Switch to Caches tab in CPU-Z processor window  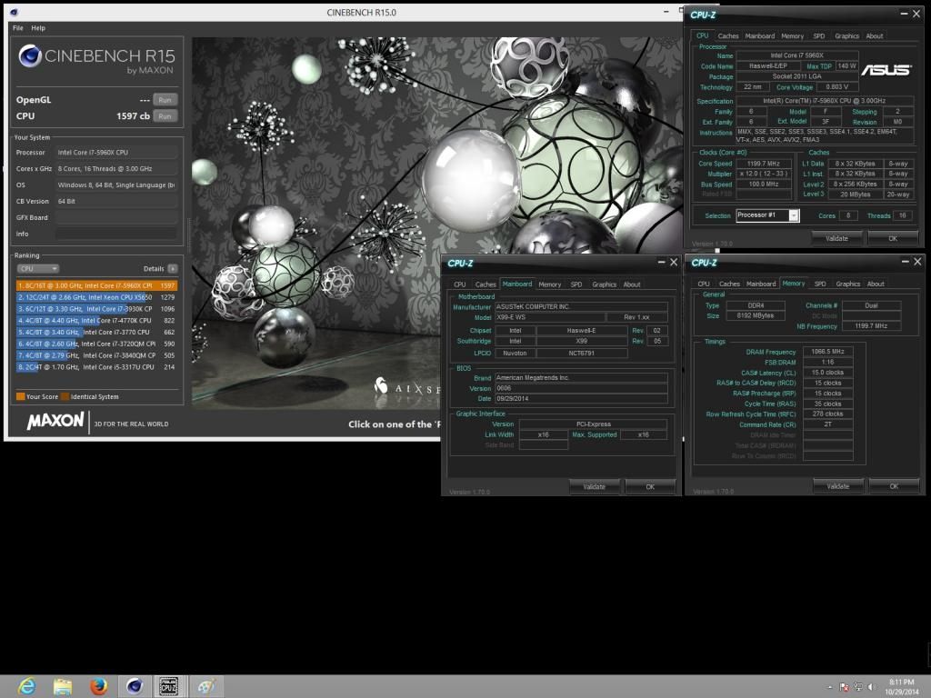728,36
